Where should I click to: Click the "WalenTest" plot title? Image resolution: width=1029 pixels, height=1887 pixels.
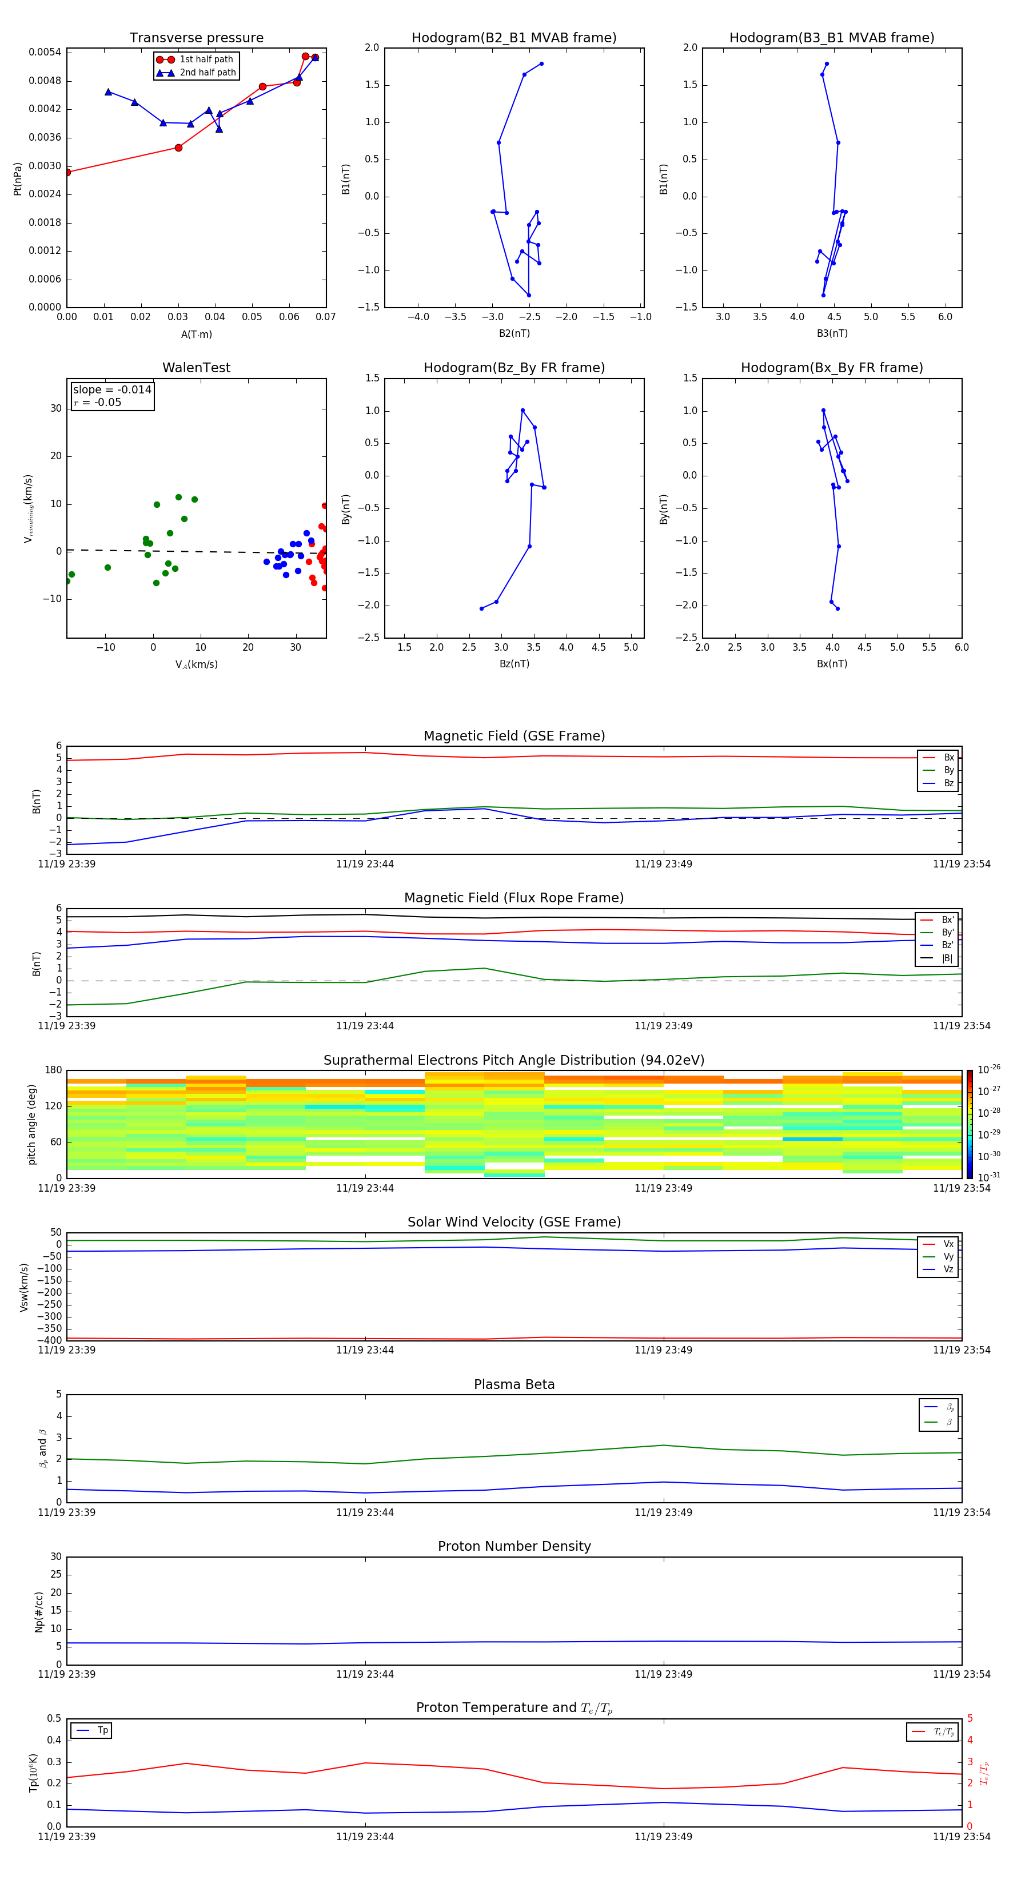[196, 368]
